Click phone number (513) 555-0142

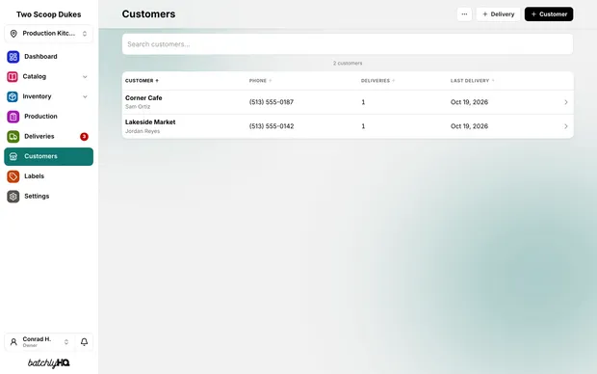272,126
